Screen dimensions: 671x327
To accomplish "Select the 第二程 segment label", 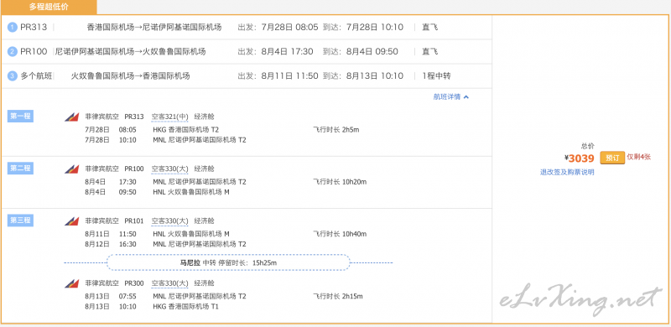I will pyautogui.click(x=20, y=169).
